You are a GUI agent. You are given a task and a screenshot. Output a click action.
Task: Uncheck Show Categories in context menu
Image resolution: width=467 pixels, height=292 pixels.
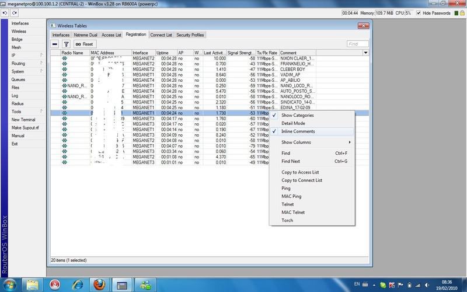tap(297, 115)
